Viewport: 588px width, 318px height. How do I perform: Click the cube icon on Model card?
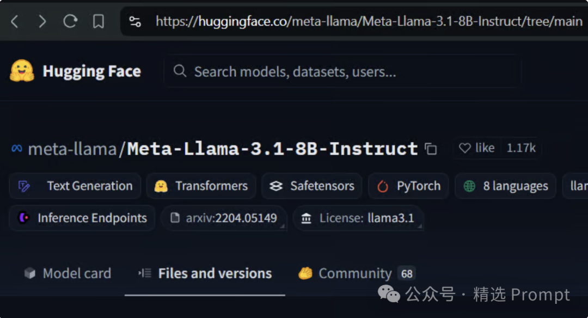30,273
